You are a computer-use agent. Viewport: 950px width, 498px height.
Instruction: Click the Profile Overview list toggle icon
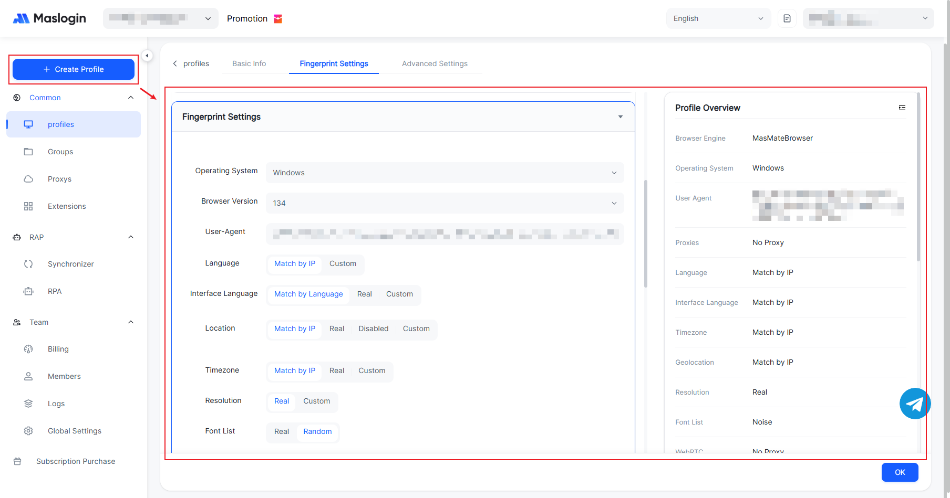(x=902, y=108)
